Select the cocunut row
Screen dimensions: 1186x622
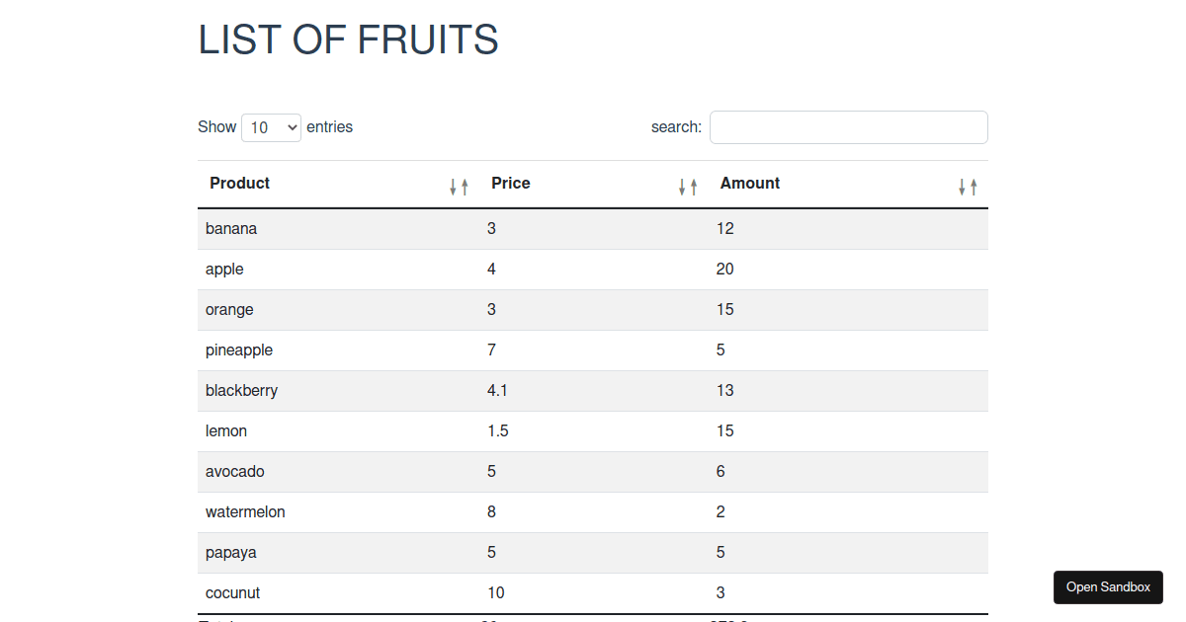(x=593, y=593)
